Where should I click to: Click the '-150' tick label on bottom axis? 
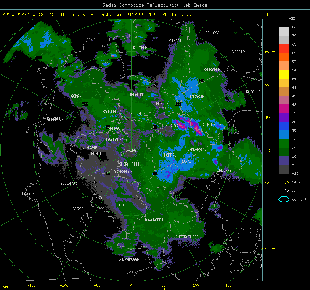[x=31, y=286]
